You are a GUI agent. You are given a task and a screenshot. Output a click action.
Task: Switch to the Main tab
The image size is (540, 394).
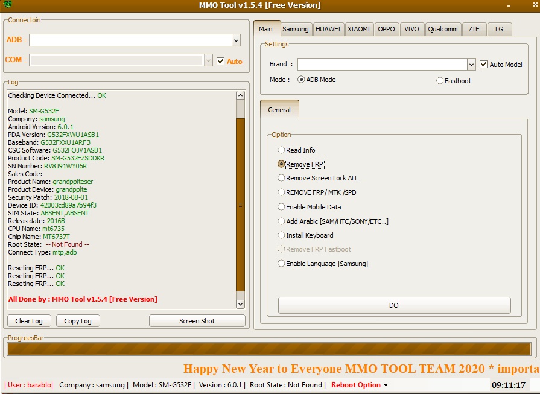pyautogui.click(x=266, y=29)
